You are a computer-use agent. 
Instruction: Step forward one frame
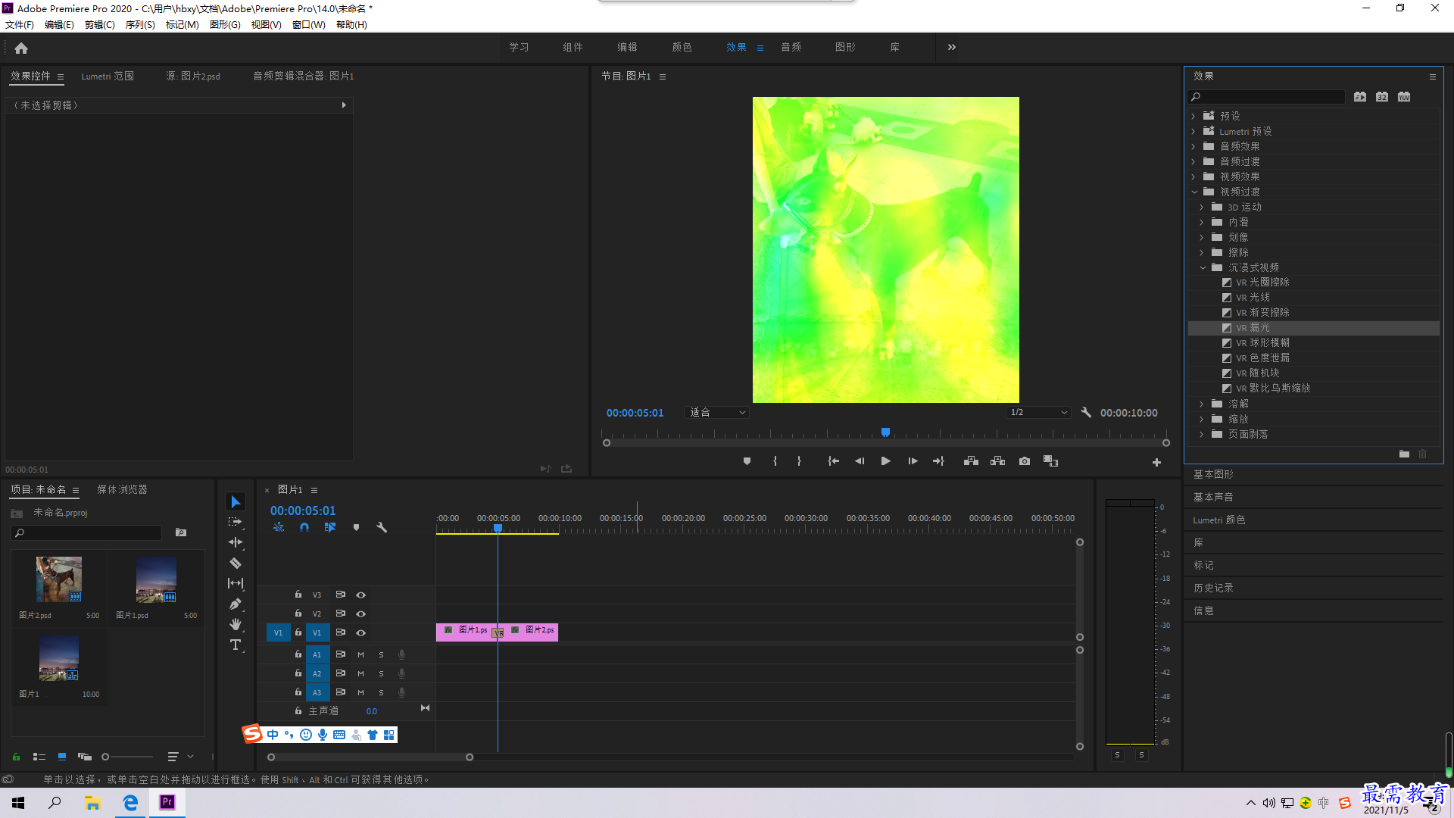tap(913, 461)
